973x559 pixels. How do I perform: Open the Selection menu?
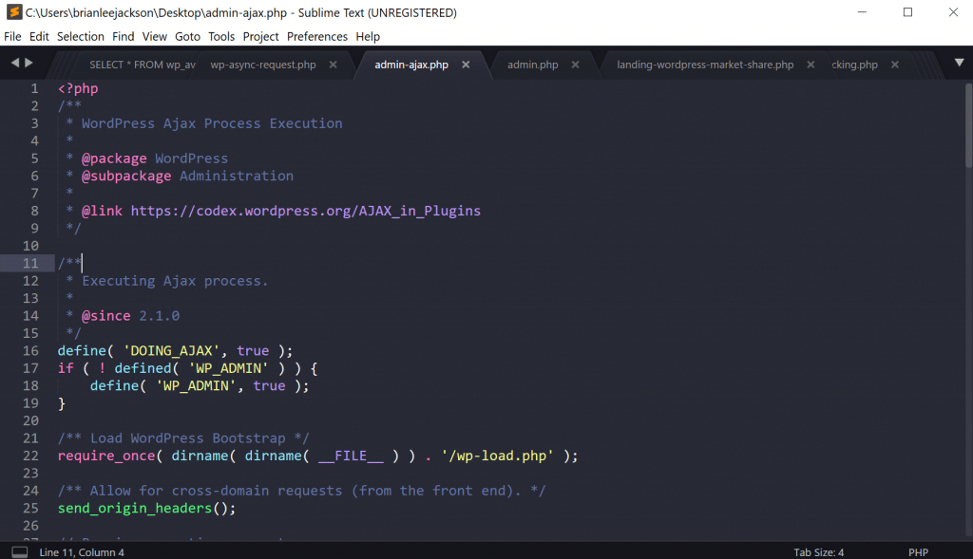(81, 36)
